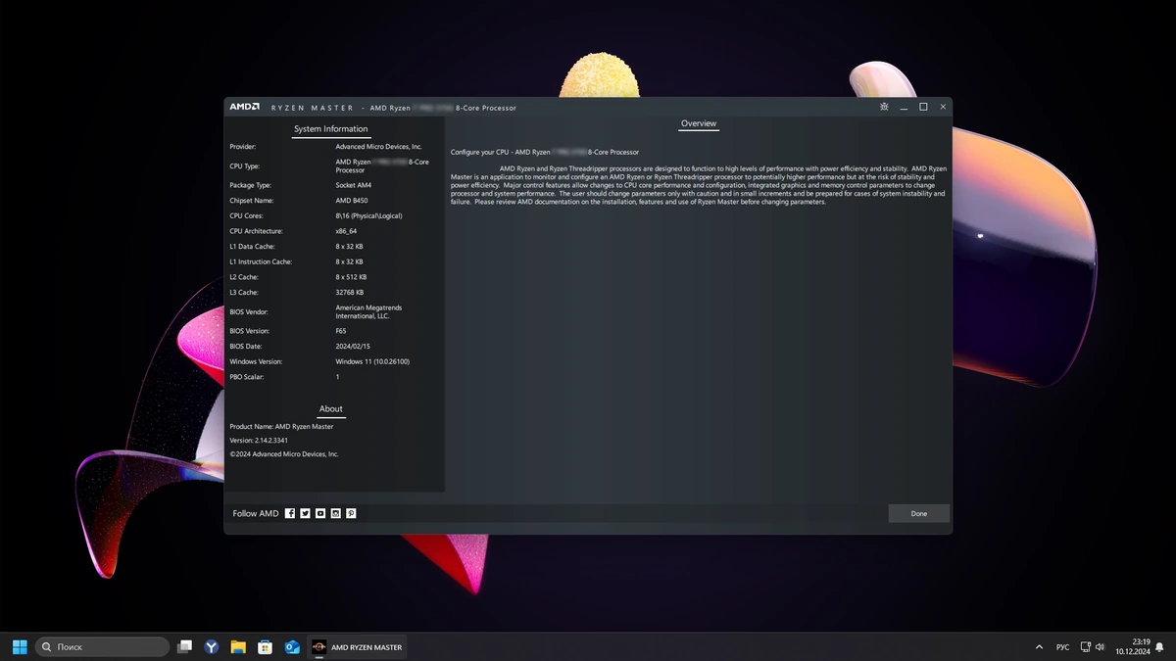Click 'Product Name: AMD Ryzen Master' text
The height and width of the screenshot is (661, 1176).
point(281,427)
